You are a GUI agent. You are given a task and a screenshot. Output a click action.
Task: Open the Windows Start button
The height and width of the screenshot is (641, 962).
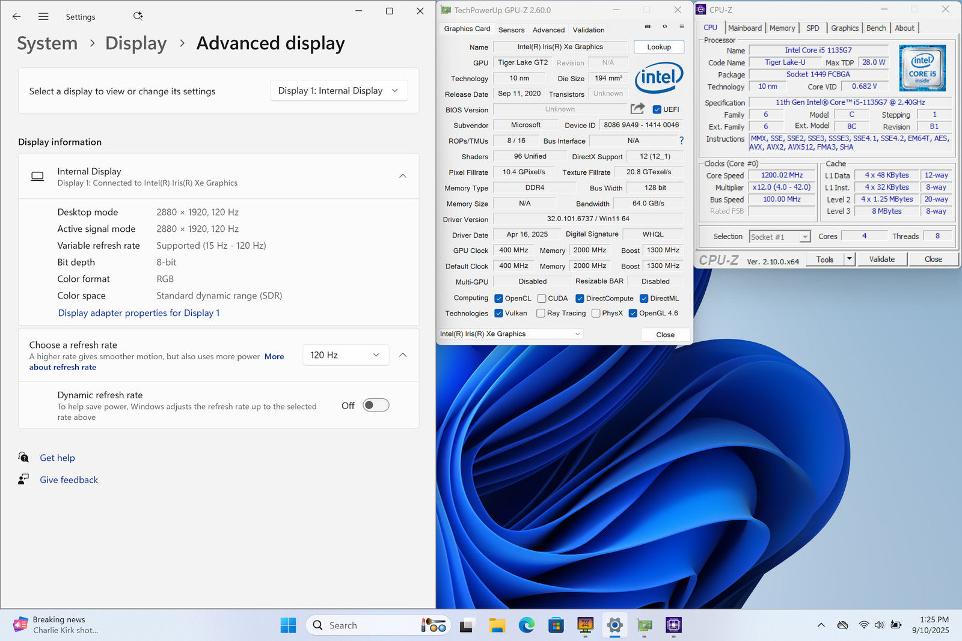pos(288,625)
